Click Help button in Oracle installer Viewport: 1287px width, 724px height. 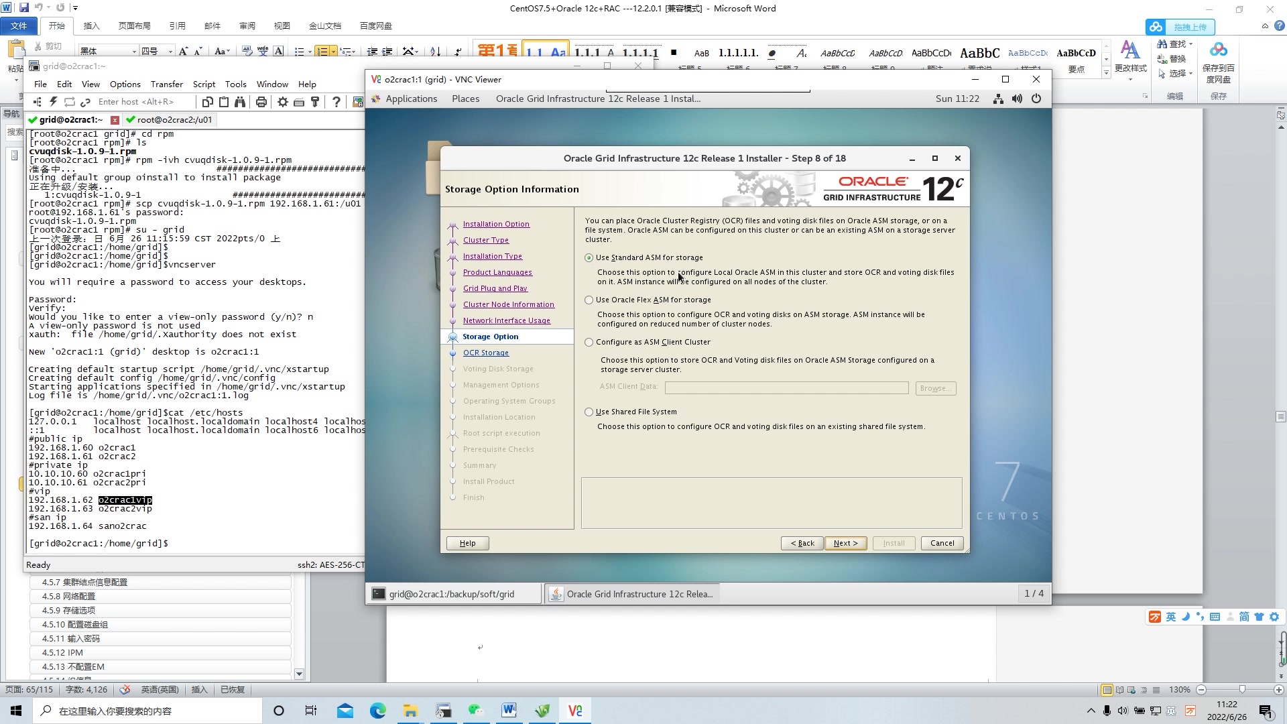pos(467,544)
